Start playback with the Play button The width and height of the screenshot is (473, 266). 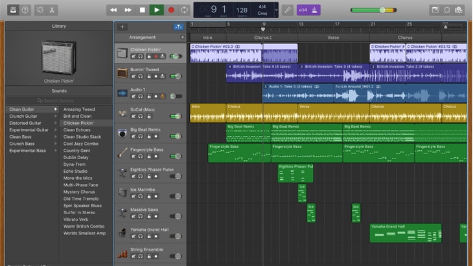point(157,10)
